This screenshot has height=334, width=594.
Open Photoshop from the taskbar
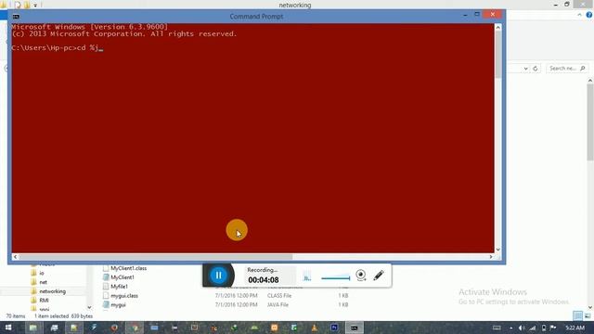click(x=334, y=328)
